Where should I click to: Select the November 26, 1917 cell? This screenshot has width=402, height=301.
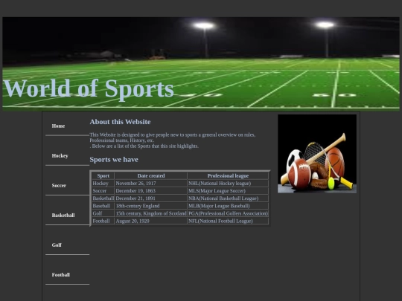151,184
